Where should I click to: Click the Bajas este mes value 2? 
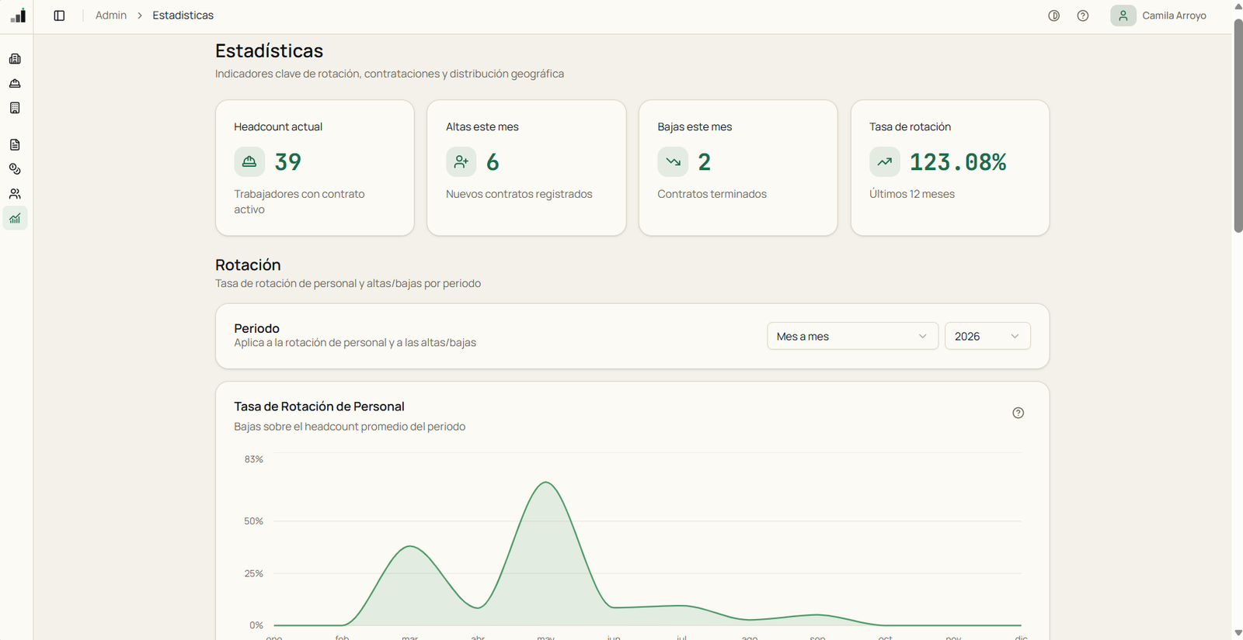pos(705,161)
